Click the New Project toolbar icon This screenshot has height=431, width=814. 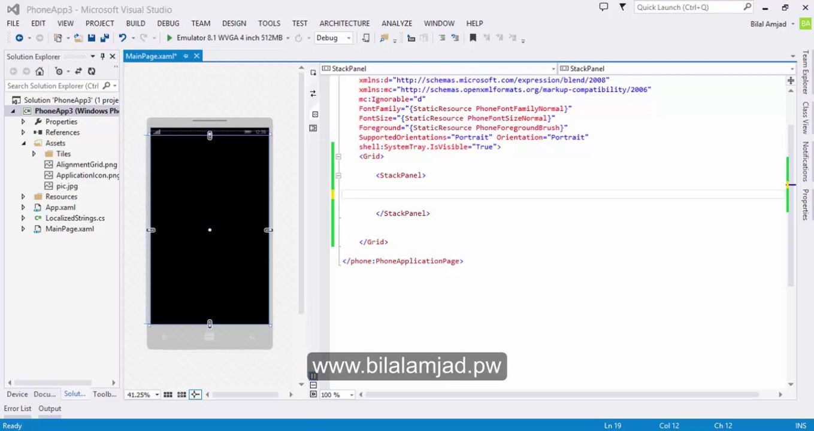[x=58, y=38]
